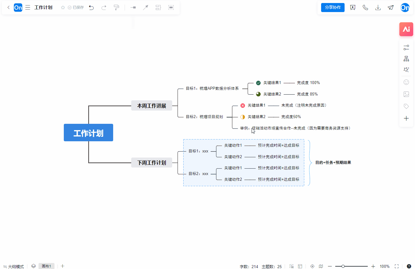The width and height of the screenshot is (415, 269).
Task: Activate the area selection tool
Action: [x=291, y=266]
